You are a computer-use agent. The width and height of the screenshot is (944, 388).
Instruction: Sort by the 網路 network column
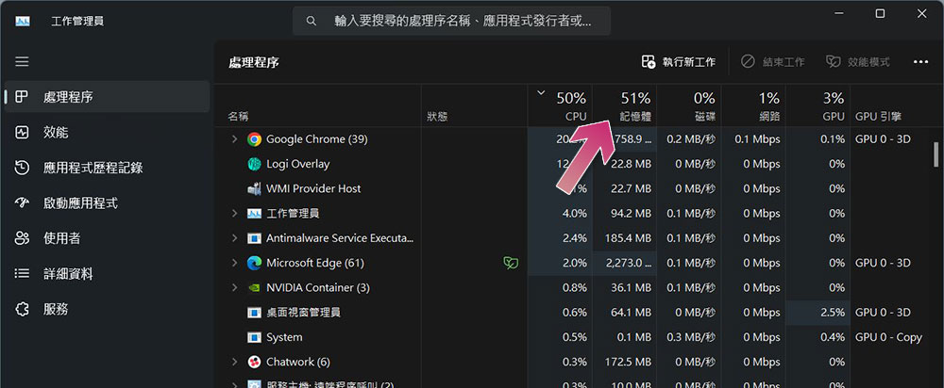(753, 106)
